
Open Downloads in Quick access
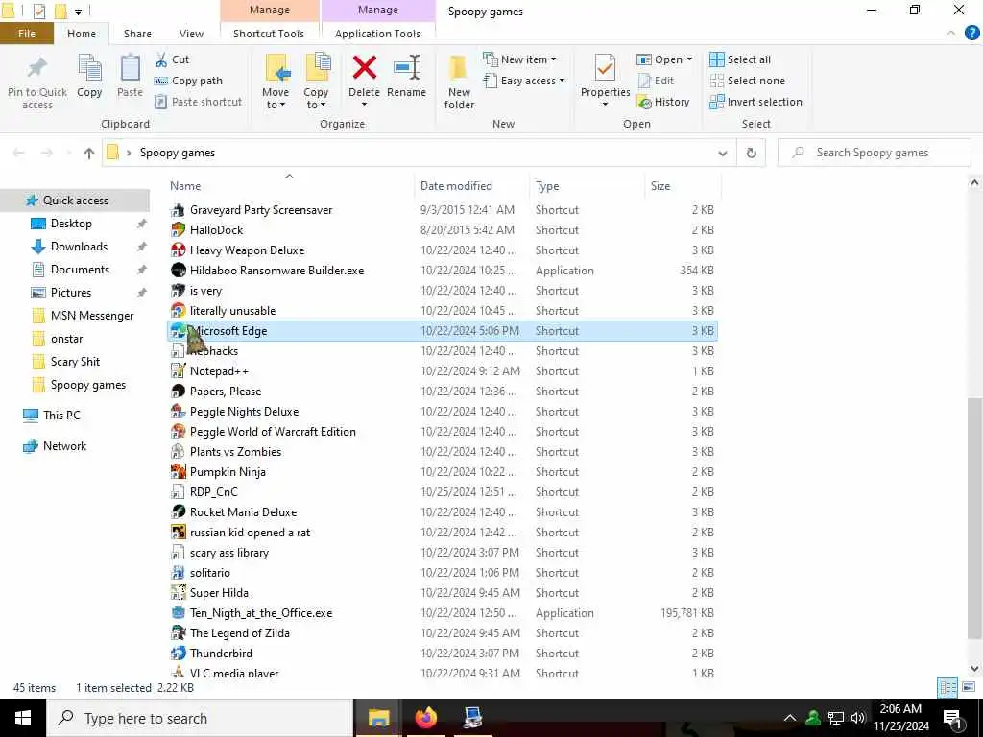[79, 247]
